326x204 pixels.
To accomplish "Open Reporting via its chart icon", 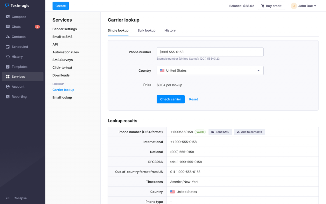I will pyautogui.click(x=8, y=97).
